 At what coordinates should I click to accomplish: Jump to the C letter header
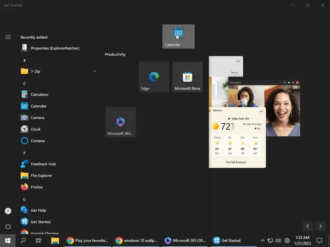click(24, 84)
